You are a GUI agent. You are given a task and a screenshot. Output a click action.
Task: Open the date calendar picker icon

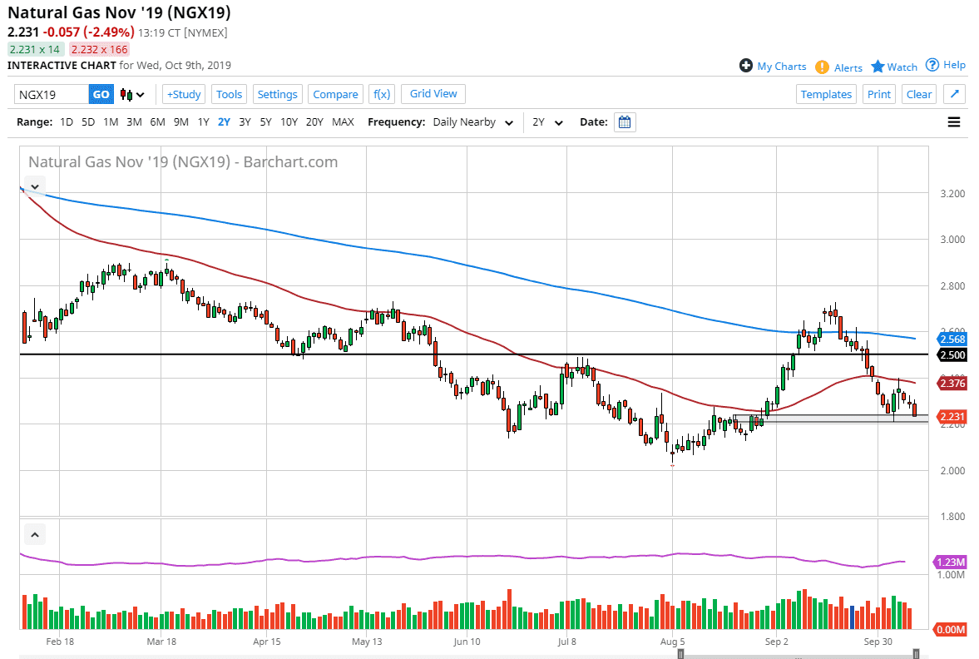[625, 122]
